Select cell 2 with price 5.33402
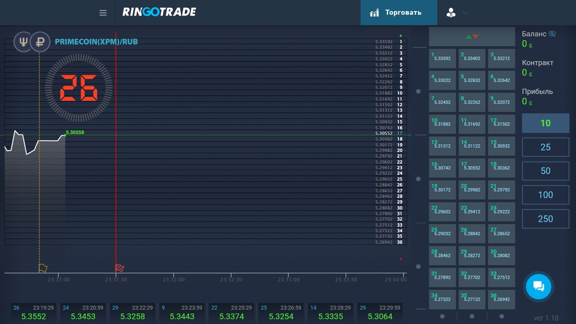Viewport: 576px width, 324px height. coord(472,58)
